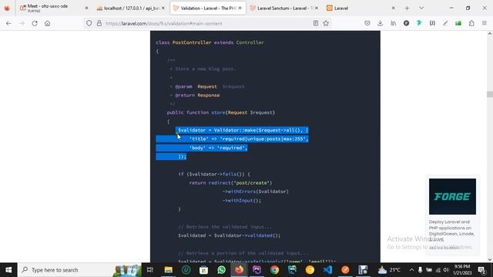493x277 pixels.
Task: Open the tracking protection shield icon
Action: 89,23
